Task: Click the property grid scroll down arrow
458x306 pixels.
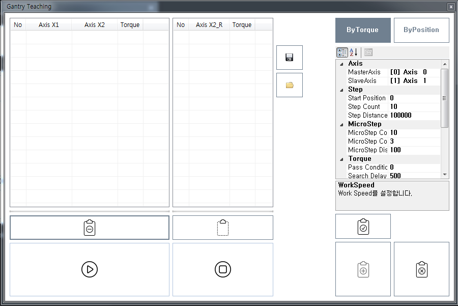Action: 445,174
